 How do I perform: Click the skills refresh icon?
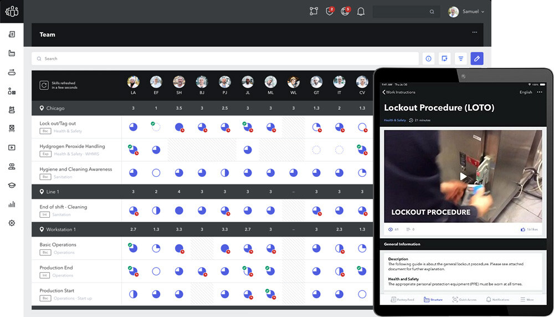44,85
